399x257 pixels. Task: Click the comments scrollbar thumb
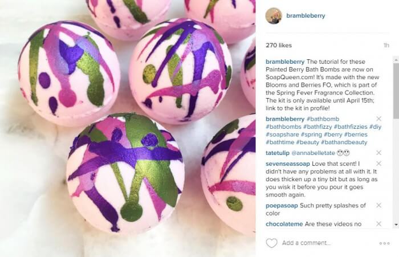click(x=396, y=91)
